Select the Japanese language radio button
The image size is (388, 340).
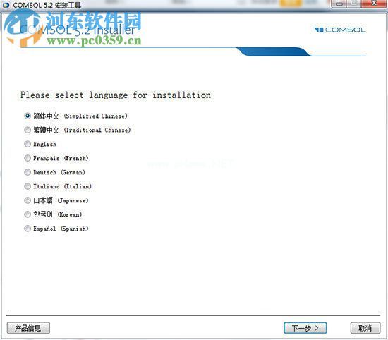[x=28, y=200]
